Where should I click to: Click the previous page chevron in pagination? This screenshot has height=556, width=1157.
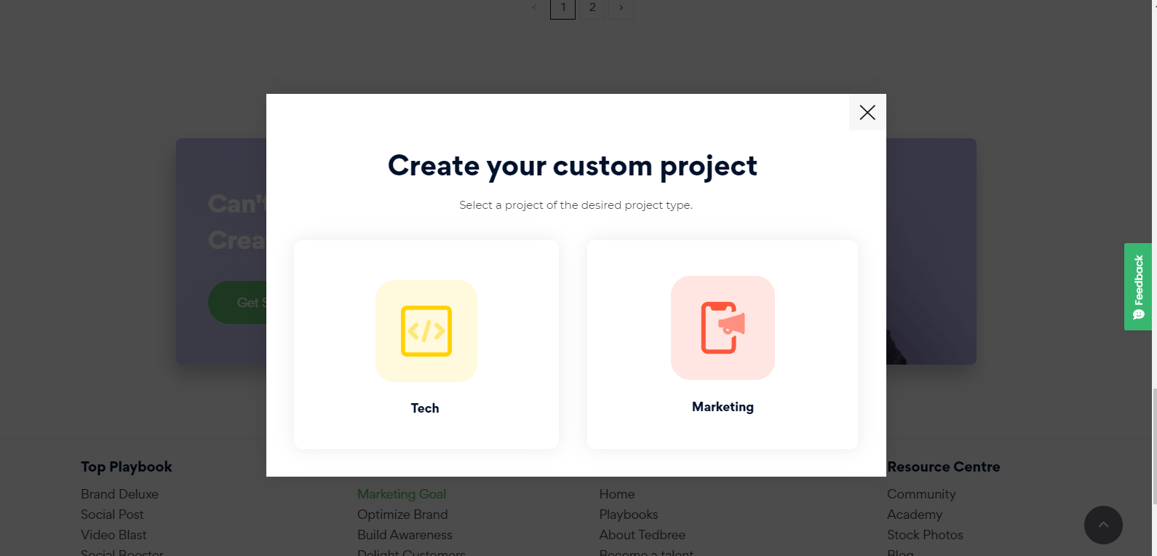coord(533,7)
